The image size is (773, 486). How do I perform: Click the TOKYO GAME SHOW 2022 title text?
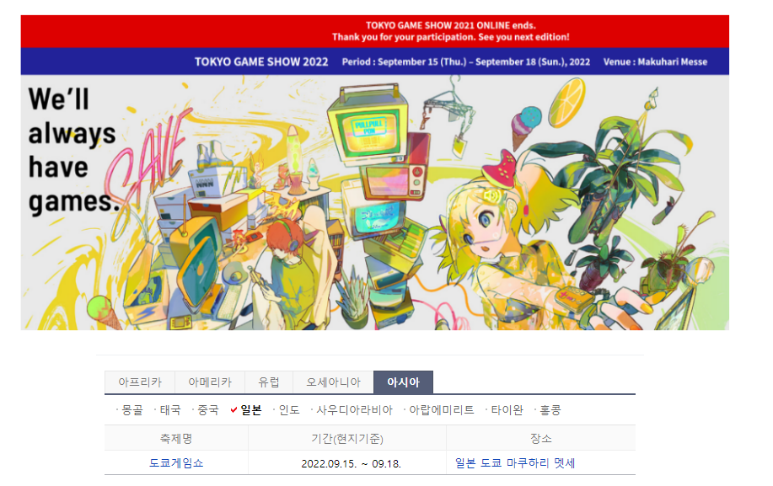[x=261, y=62]
